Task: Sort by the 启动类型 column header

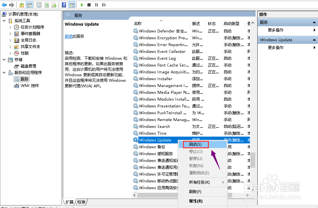Action: pos(233,24)
